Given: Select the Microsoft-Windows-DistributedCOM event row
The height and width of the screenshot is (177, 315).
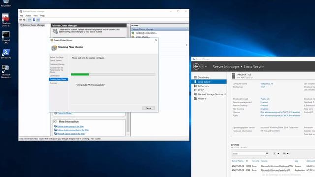Looking at the screenshot, I should click(273, 166).
